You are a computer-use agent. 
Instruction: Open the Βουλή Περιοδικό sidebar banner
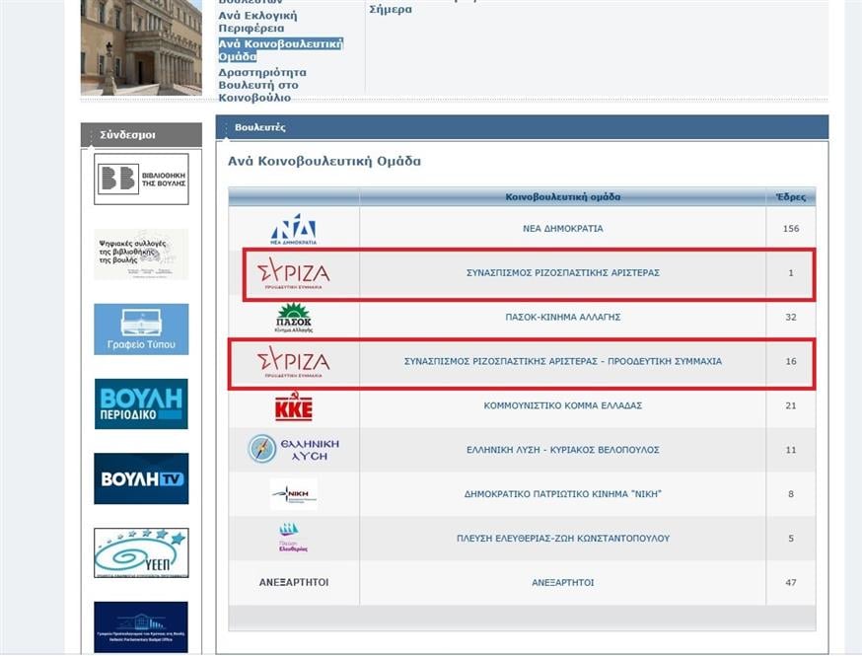(x=141, y=403)
